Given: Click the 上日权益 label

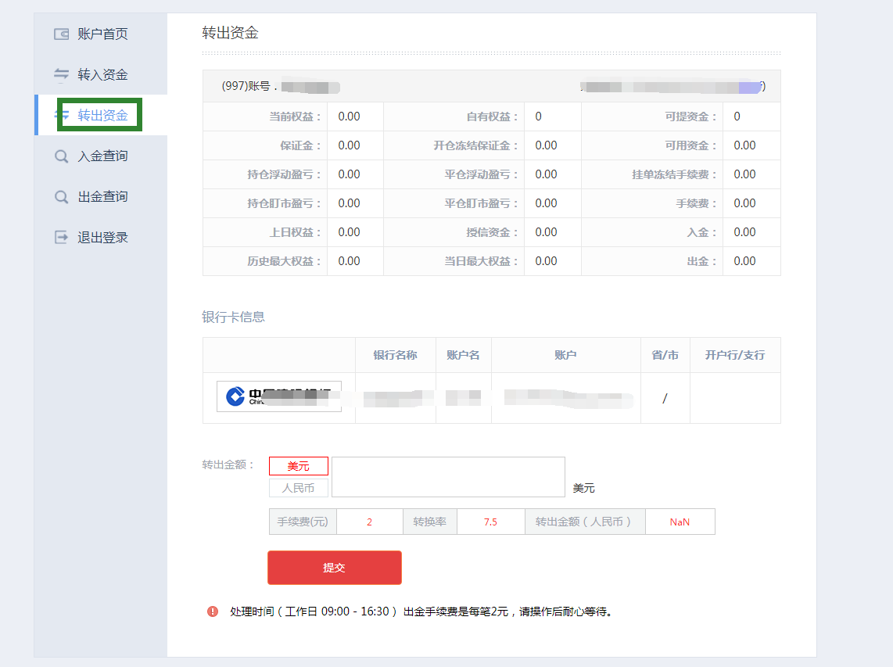Looking at the screenshot, I should (295, 232).
